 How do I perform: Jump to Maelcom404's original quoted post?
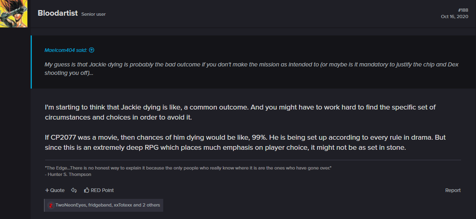[x=66, y=50]
